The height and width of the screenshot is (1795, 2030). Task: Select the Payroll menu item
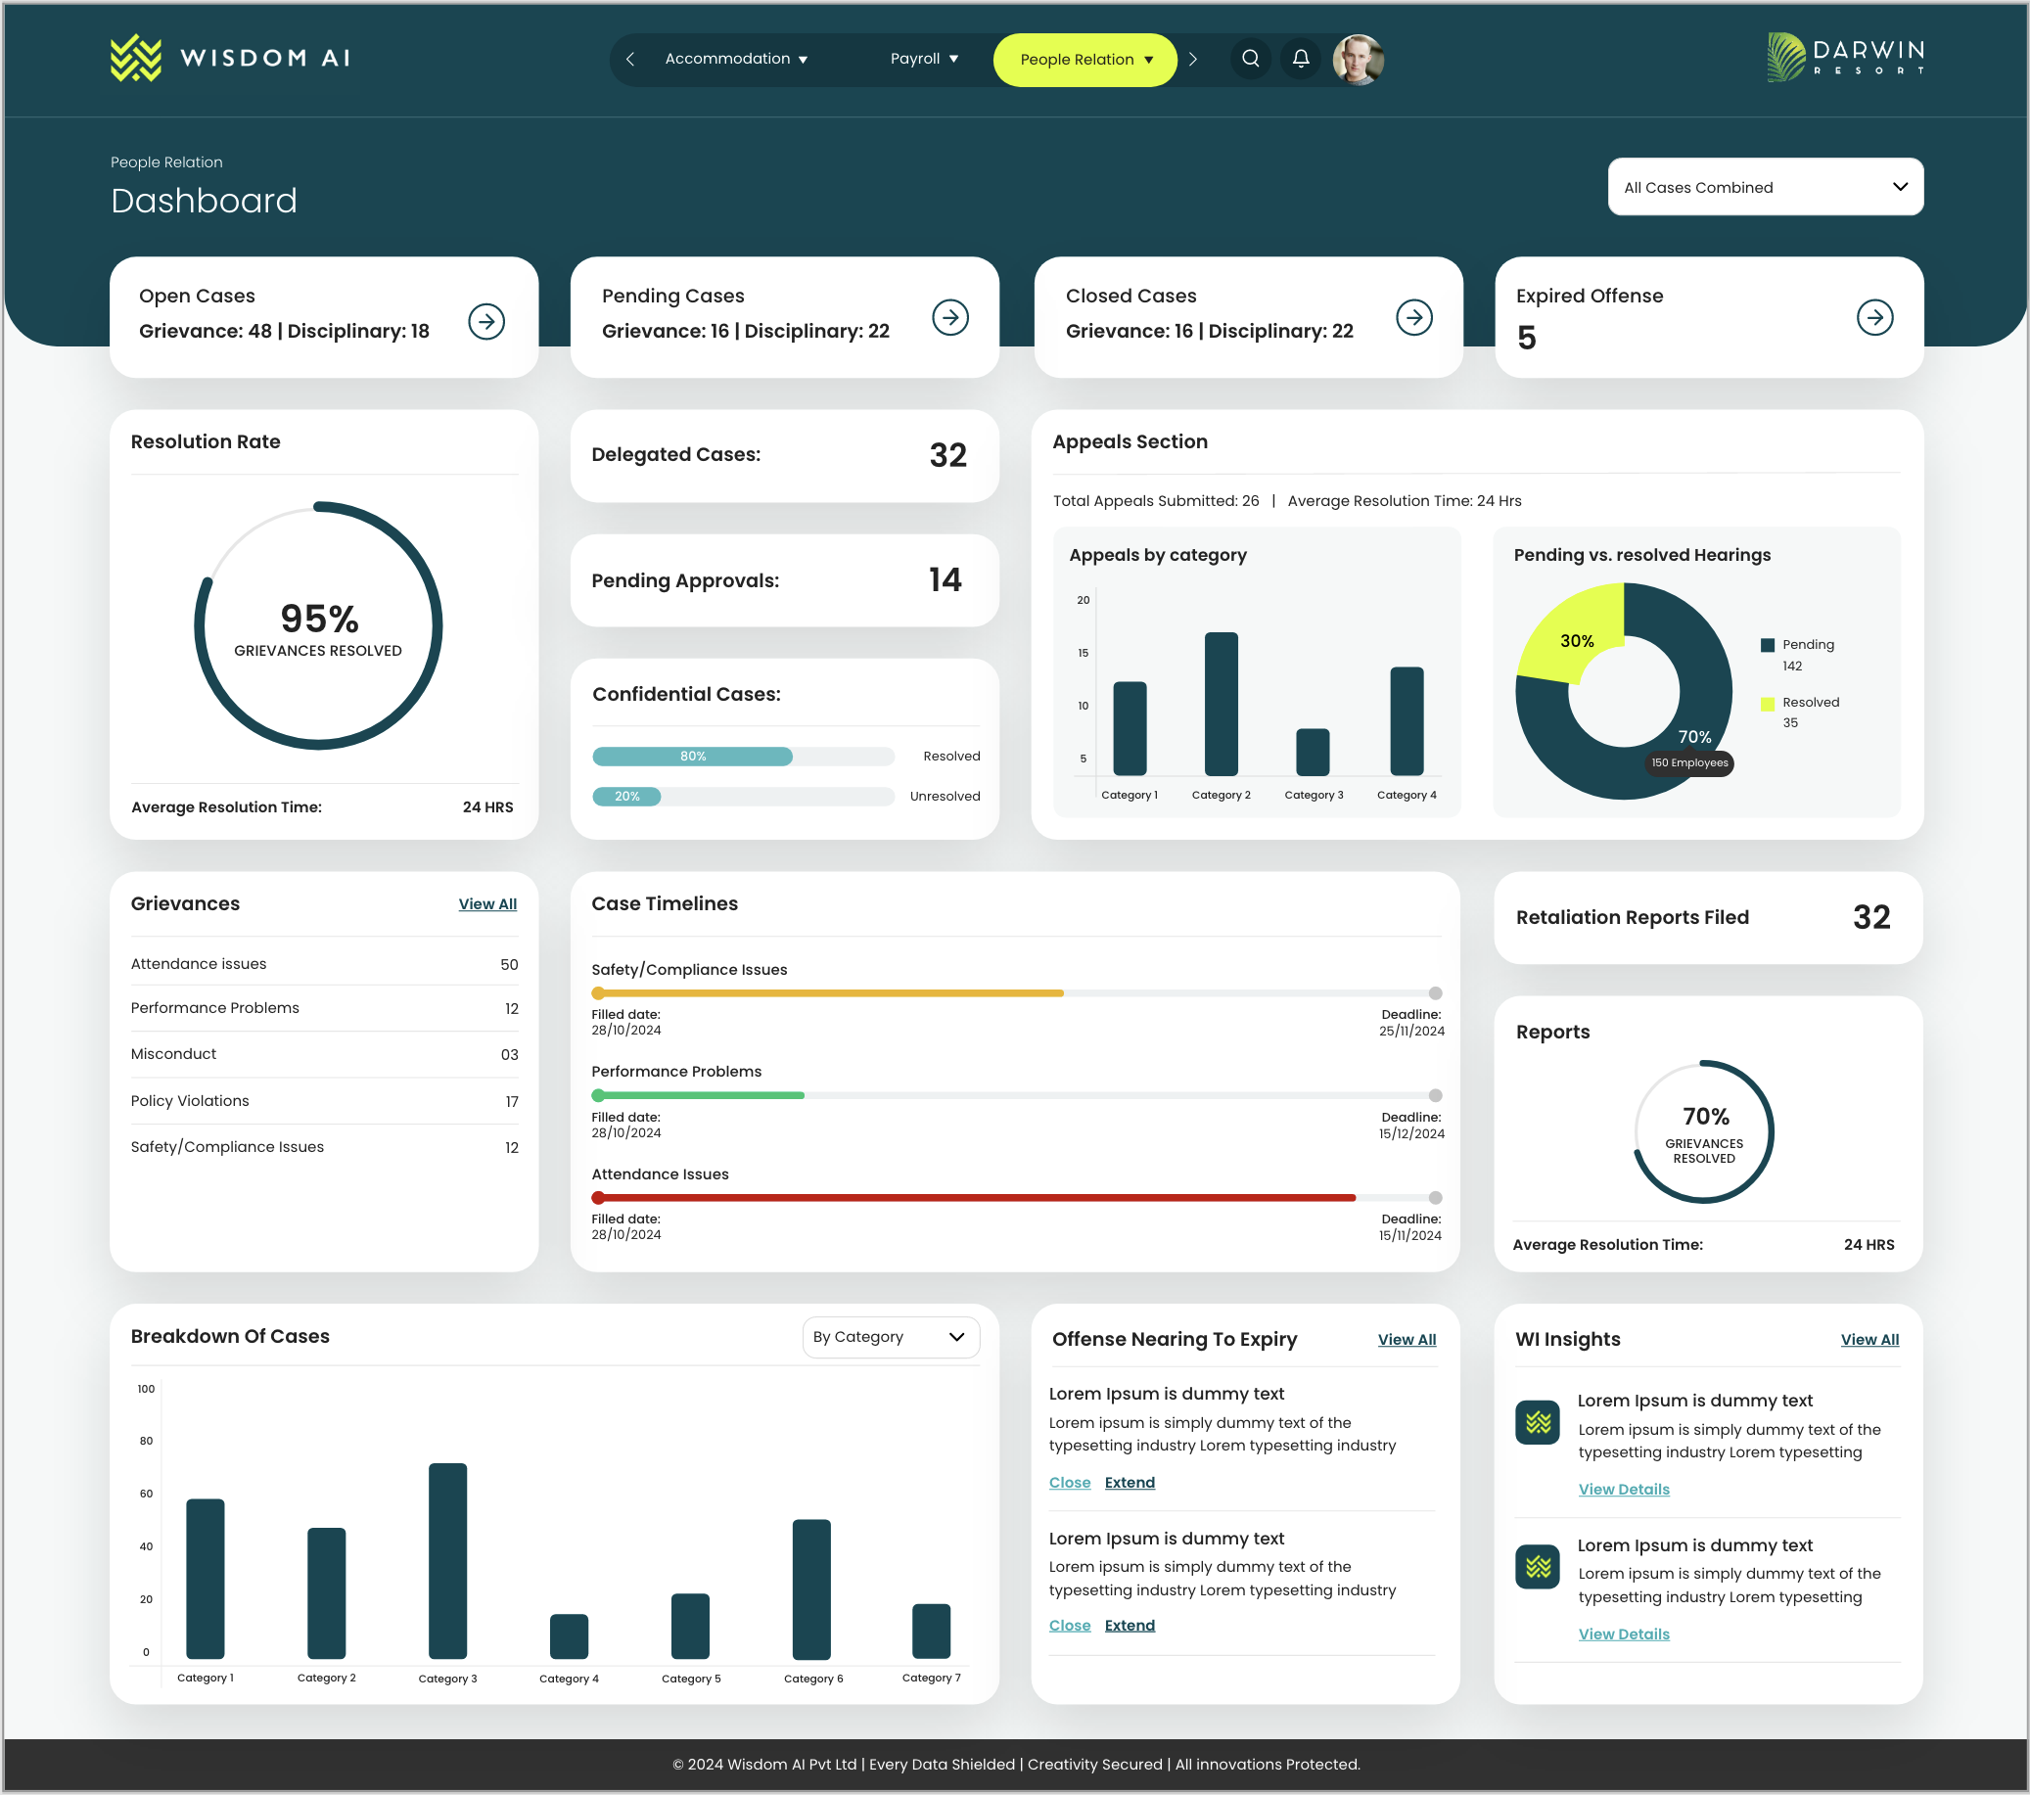click(924, 59)
